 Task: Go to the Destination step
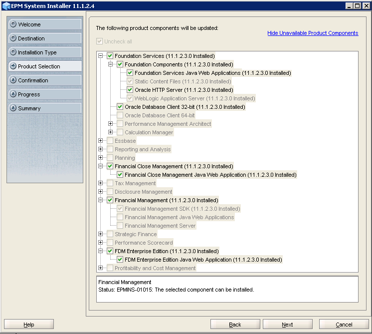point(45,38)
